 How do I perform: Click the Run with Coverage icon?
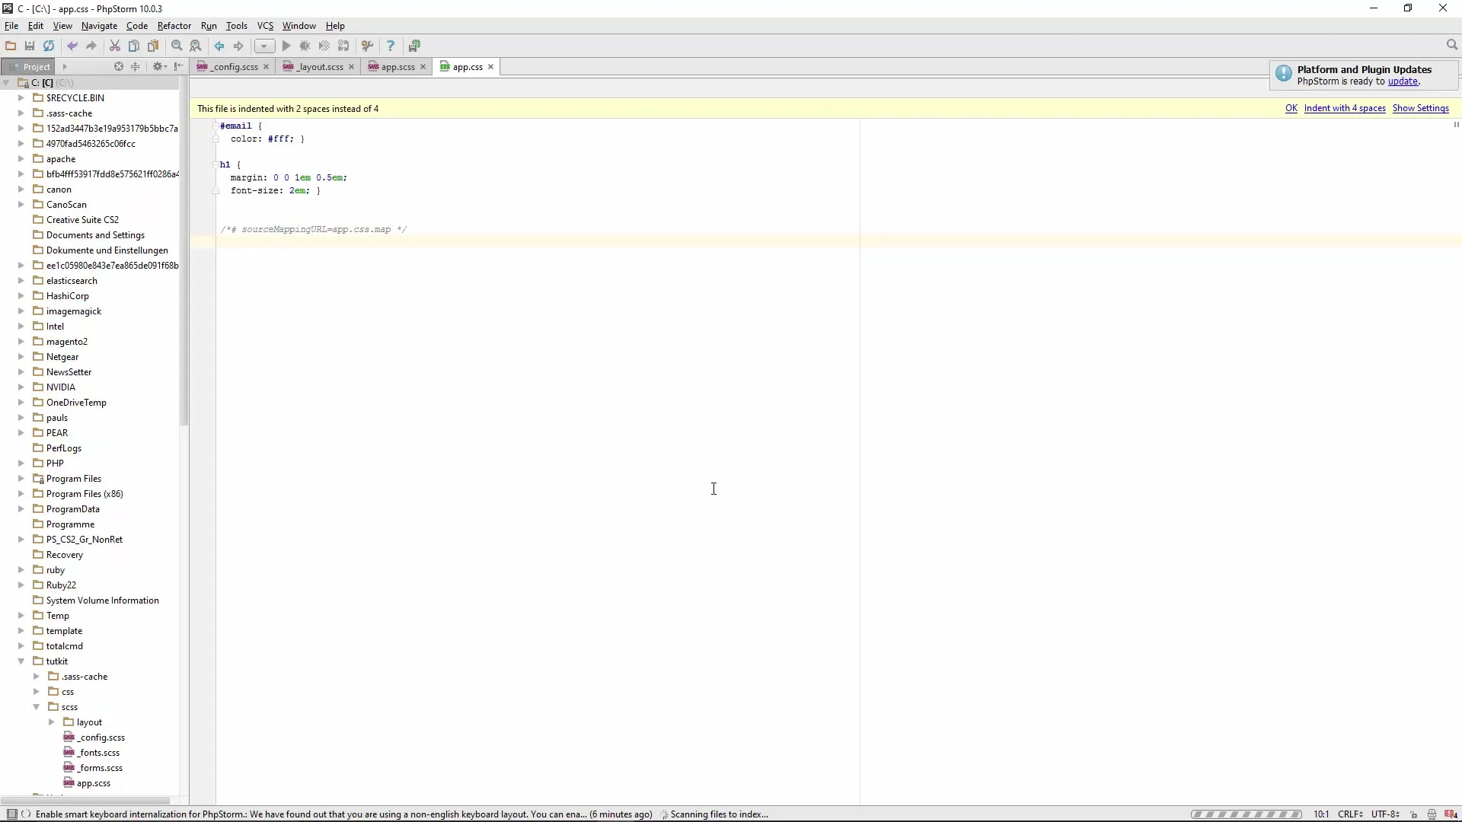tap(324, 46)
